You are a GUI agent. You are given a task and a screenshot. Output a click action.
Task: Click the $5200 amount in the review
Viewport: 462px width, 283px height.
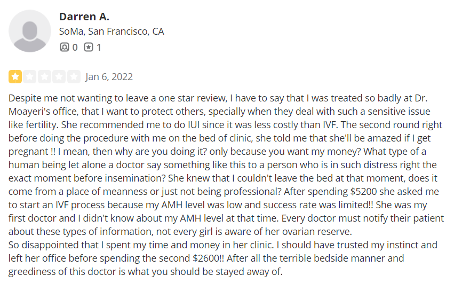pos(364,192)
